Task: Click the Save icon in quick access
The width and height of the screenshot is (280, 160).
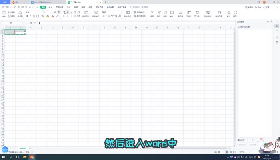Action: pyautogui.click(x=15, y=7)
